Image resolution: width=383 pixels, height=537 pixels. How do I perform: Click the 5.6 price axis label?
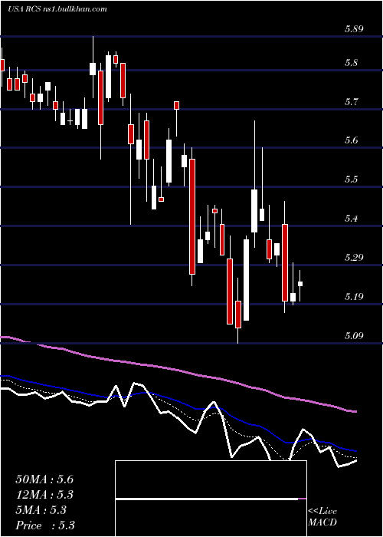click(x=351, y=140)
